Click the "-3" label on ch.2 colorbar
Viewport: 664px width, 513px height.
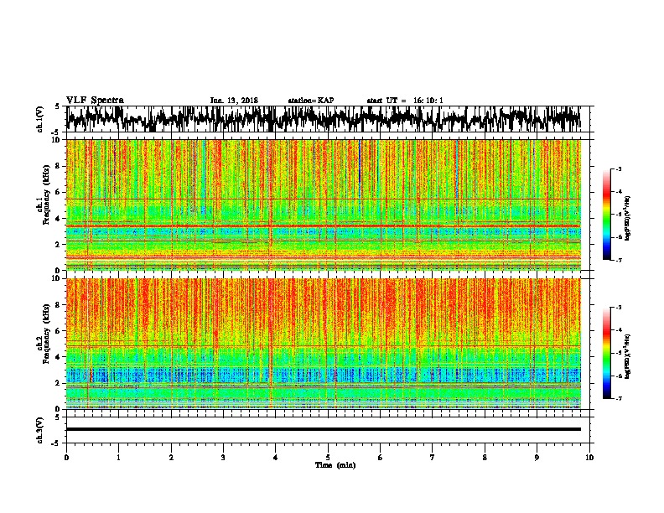point(619,308)
